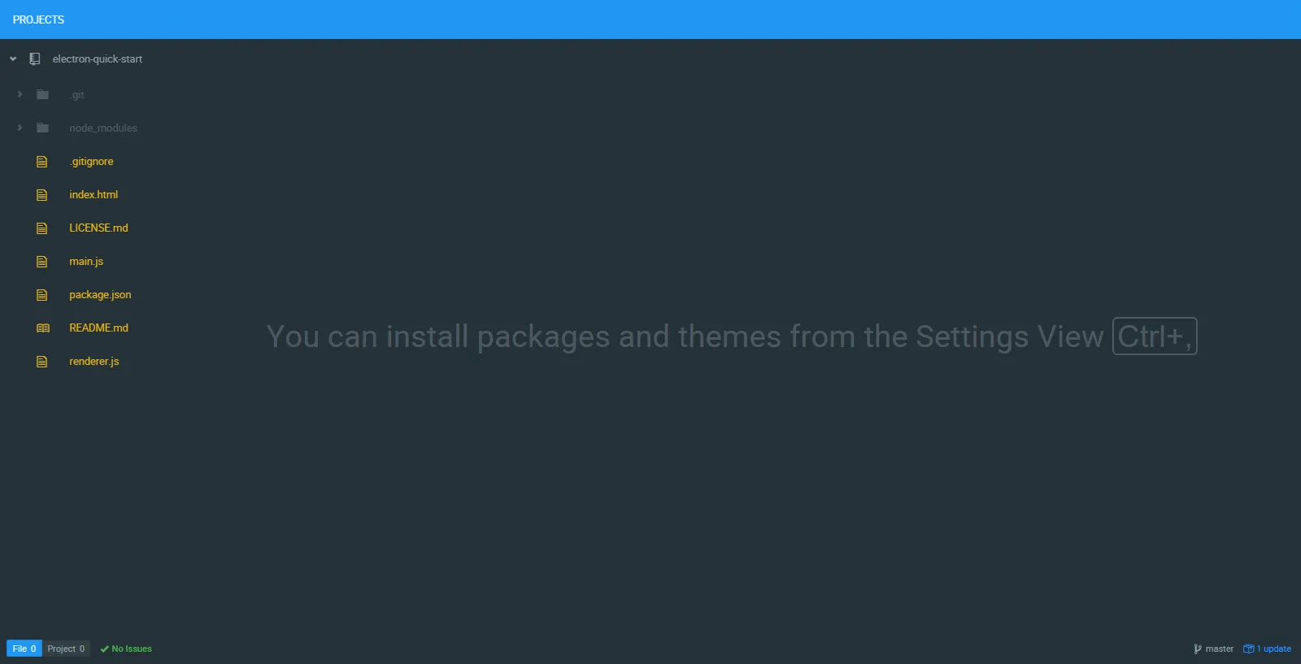Screen dimensions: 1301x664
Task: Click the git branch icon near master
Action: pos(1197,649)
